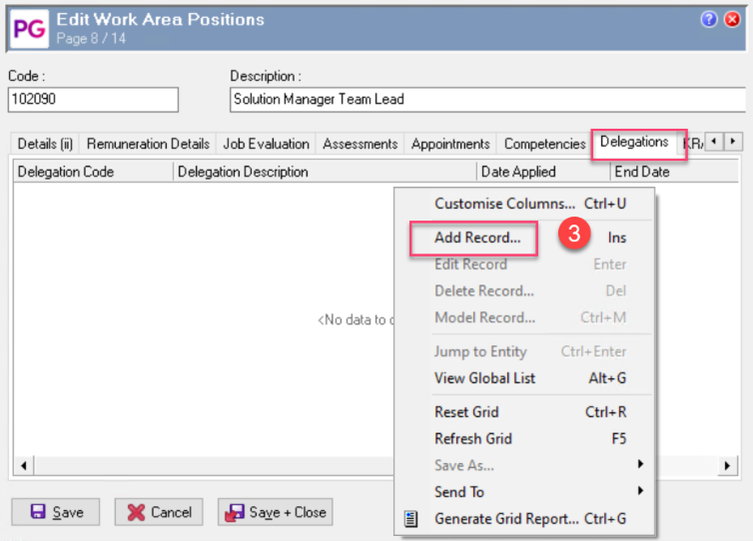Switch to the Remuneration Details tab
Viewport: 753px width, 541px height.
[148, 144]
